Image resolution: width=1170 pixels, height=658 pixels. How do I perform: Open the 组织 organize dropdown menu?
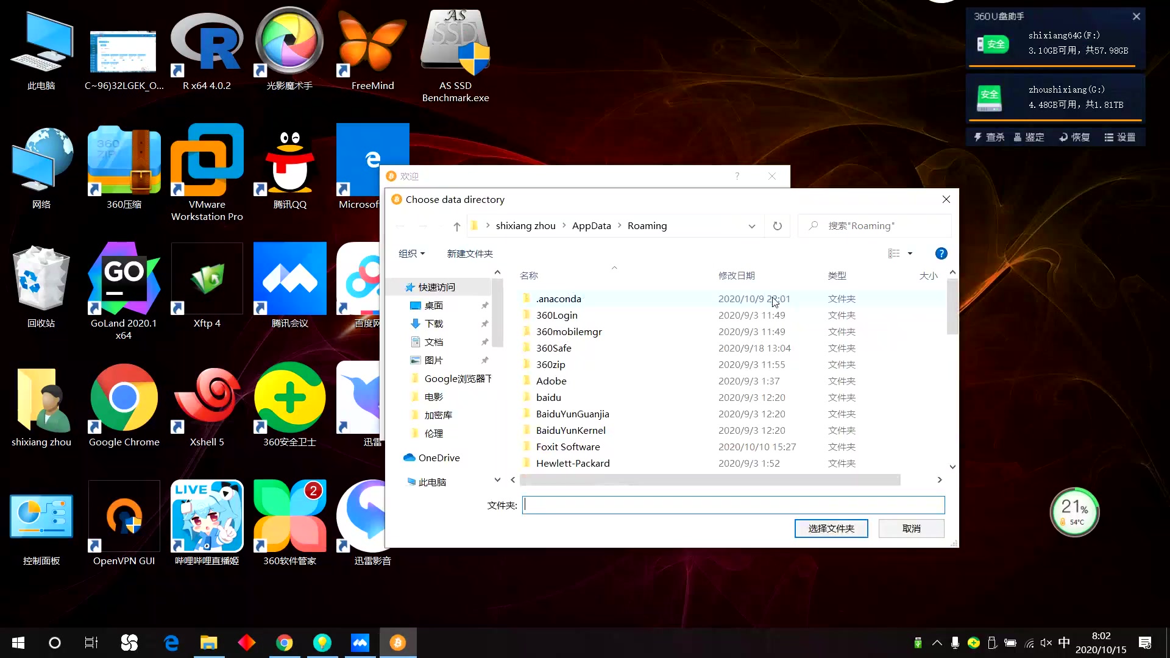411,253
